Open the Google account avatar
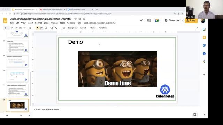The width and height of the screenshot is (223, 125). click(x=203, y=20)
